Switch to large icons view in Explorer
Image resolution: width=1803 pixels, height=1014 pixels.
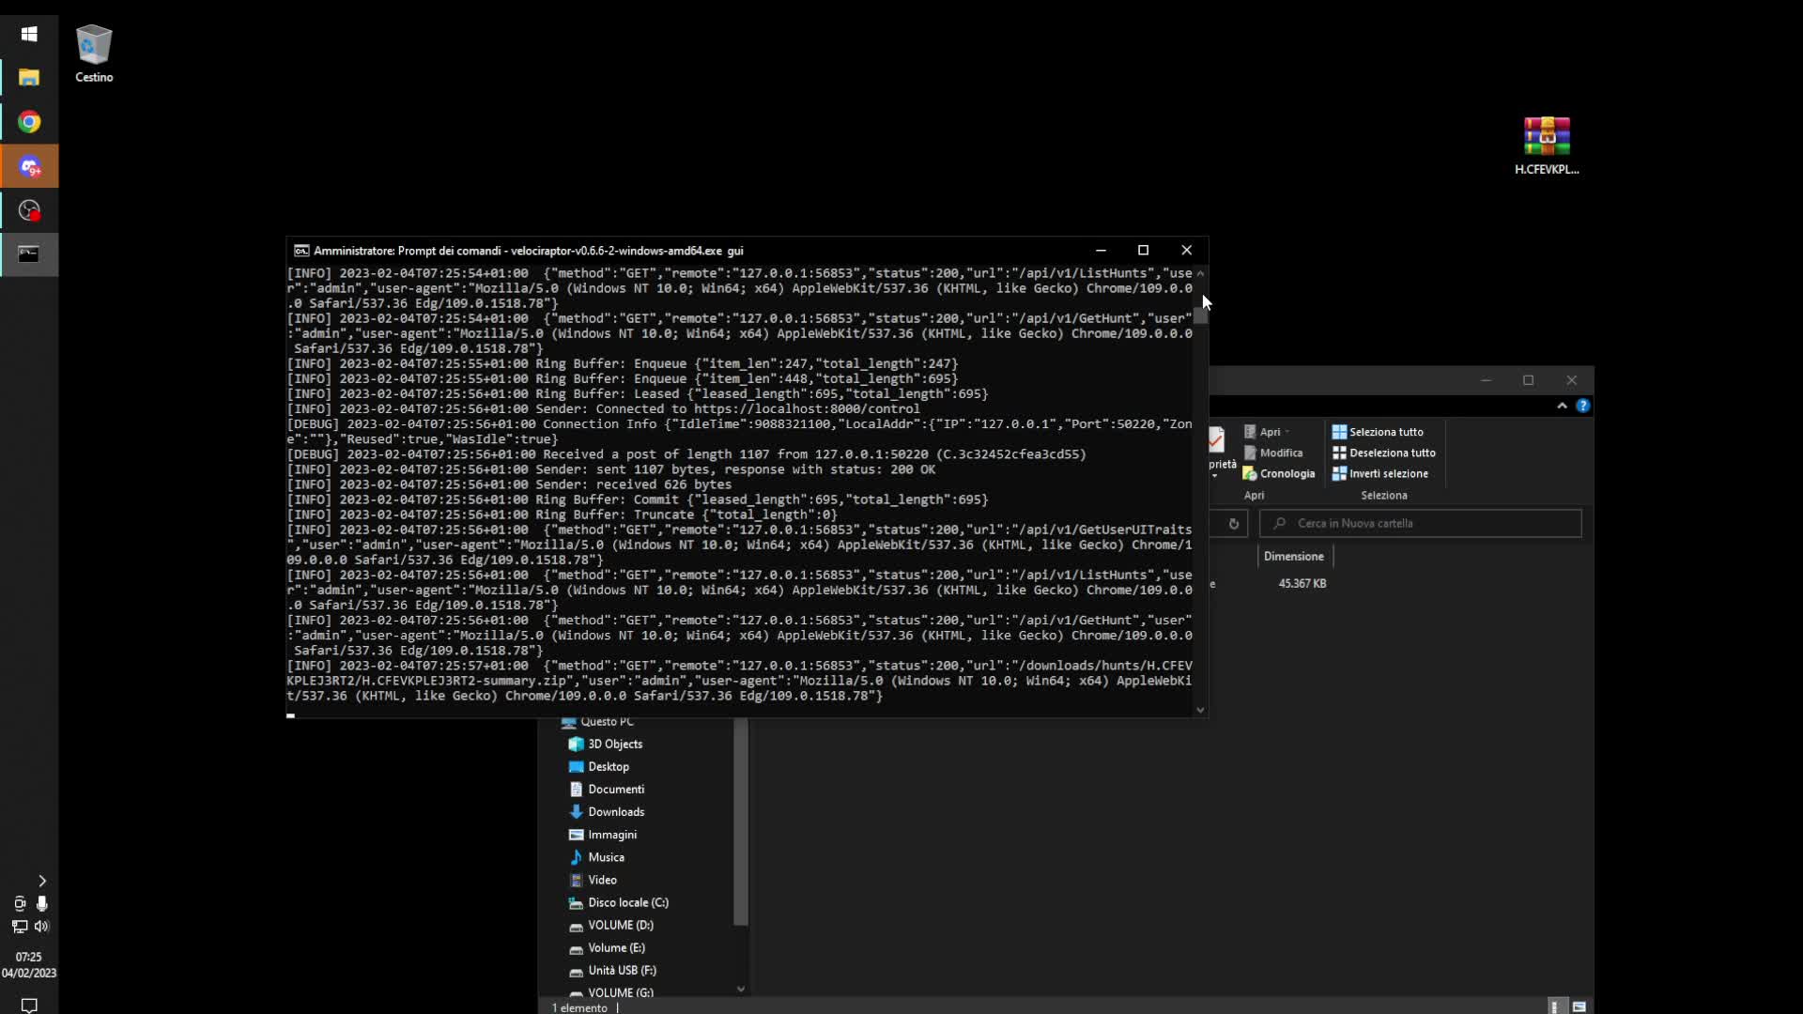point(1580,1006)
